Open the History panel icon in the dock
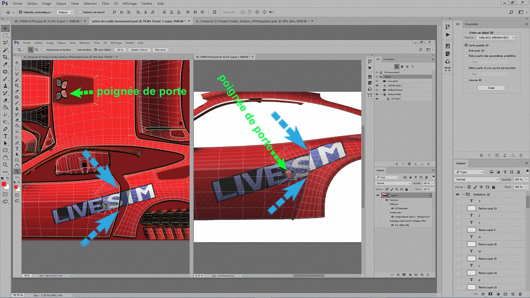 point(448,27)
